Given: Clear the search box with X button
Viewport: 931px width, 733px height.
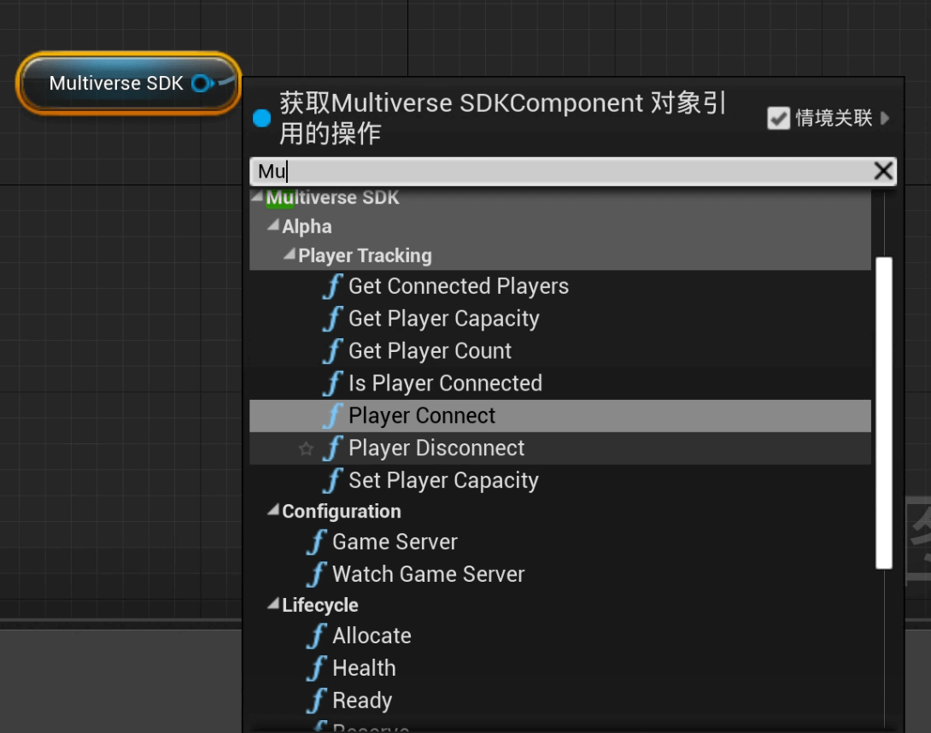Looking at the screenshot, I should (x=883, y=171).
